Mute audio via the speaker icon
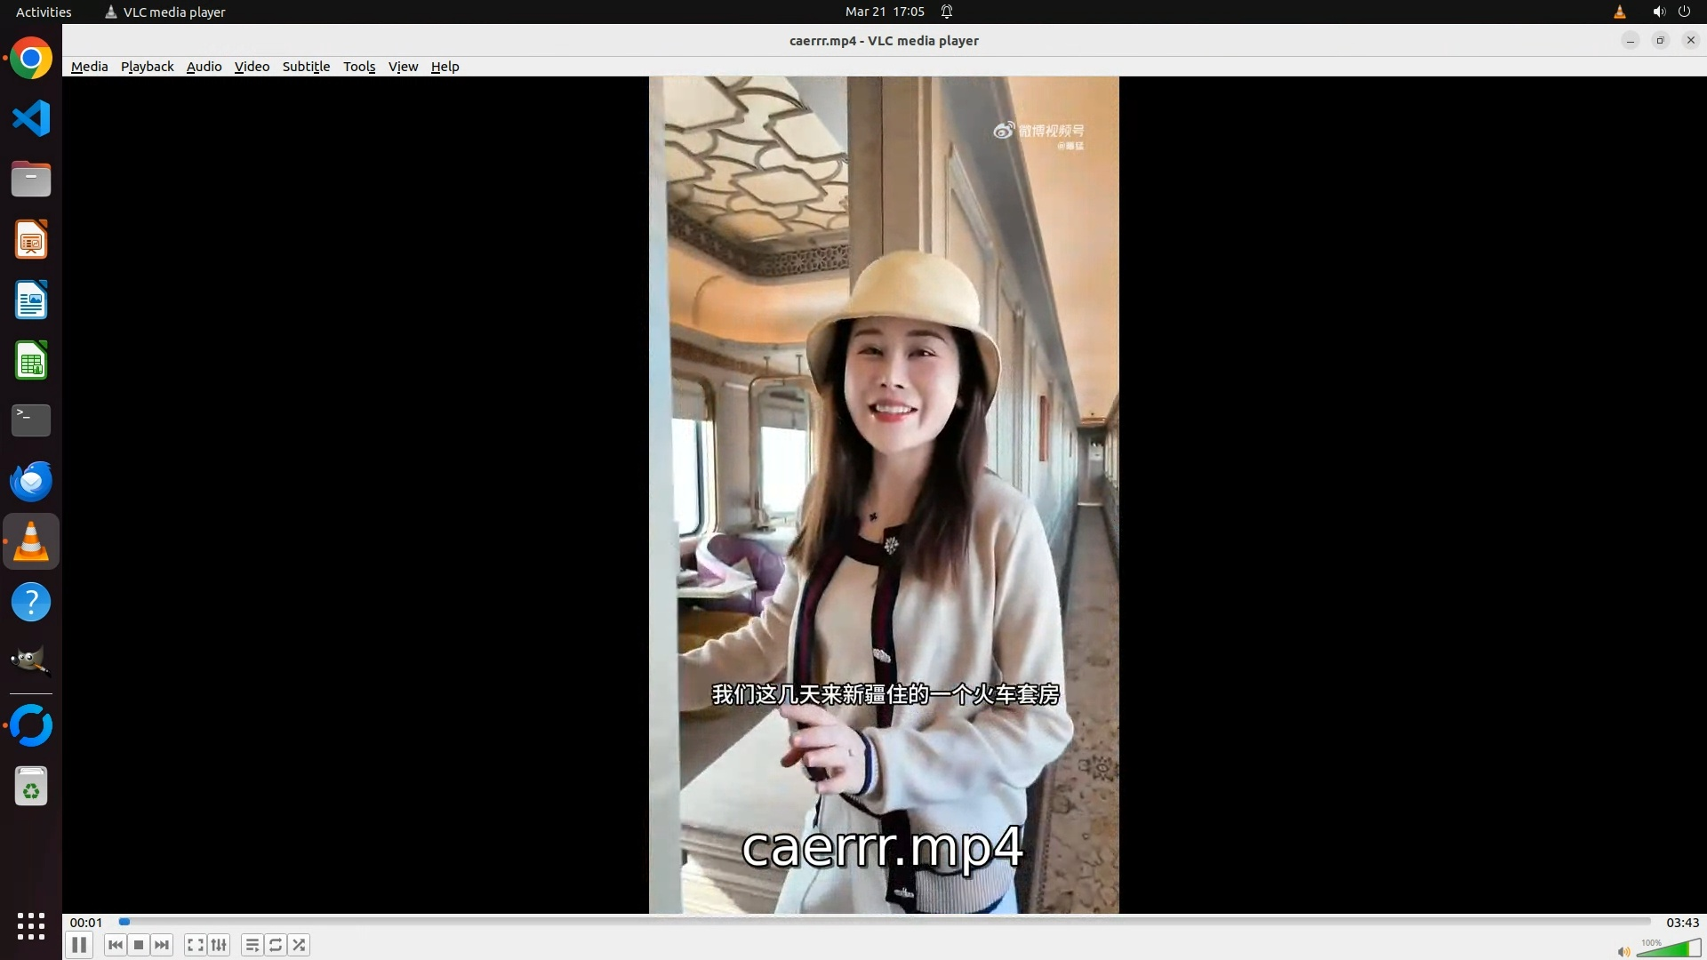The height and width of the screenshot is (960, 1707). pyautogui.click(x=1623, y=952)
